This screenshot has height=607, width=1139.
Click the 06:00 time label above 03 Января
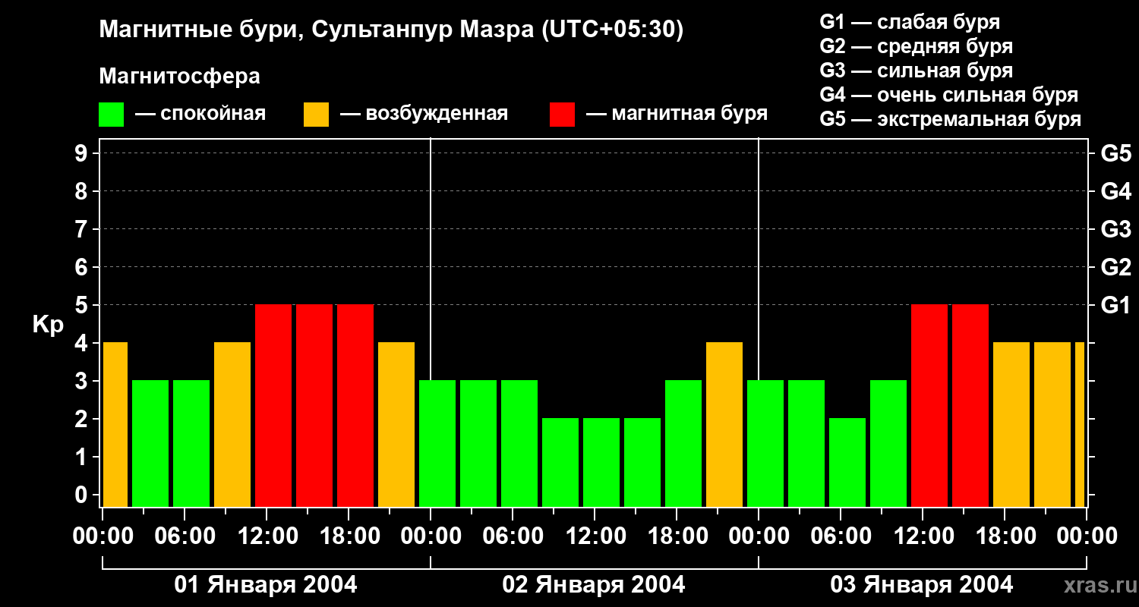841,536
